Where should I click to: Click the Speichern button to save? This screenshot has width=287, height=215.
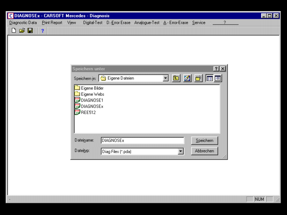pyautogui.click(x=204, y=140)
